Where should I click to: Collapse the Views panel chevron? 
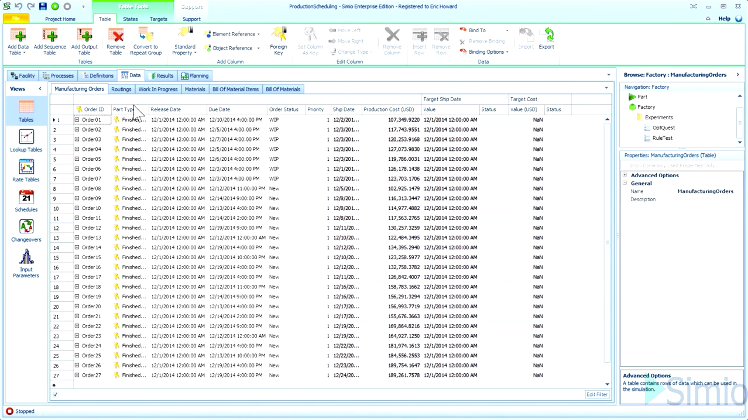point(40,89)
